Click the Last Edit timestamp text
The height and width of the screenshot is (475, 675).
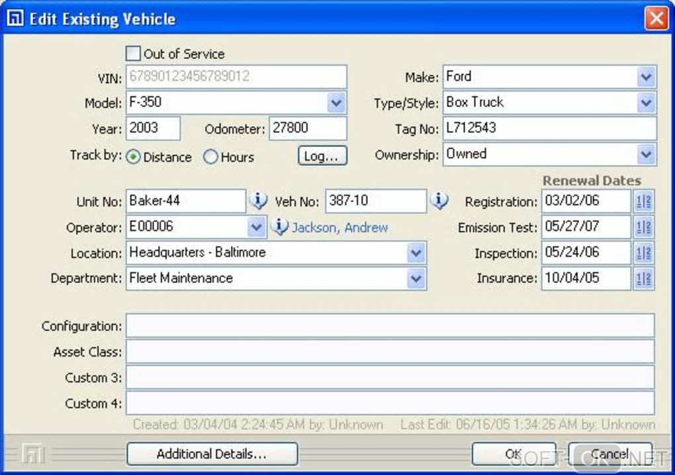pyautogui.click(x=528, y=425)
